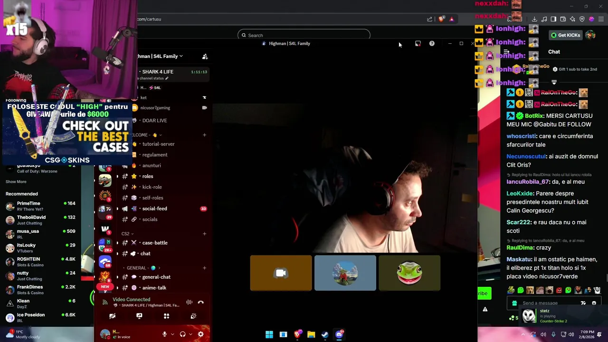
Task: Add a channel to the GENERAL category
Action: [204, 268]
